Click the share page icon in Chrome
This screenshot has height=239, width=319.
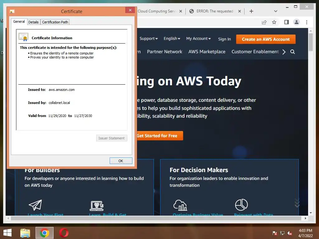point(264,22)
